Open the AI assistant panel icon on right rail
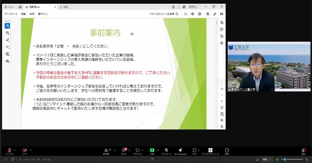 (x=222, y=23)
